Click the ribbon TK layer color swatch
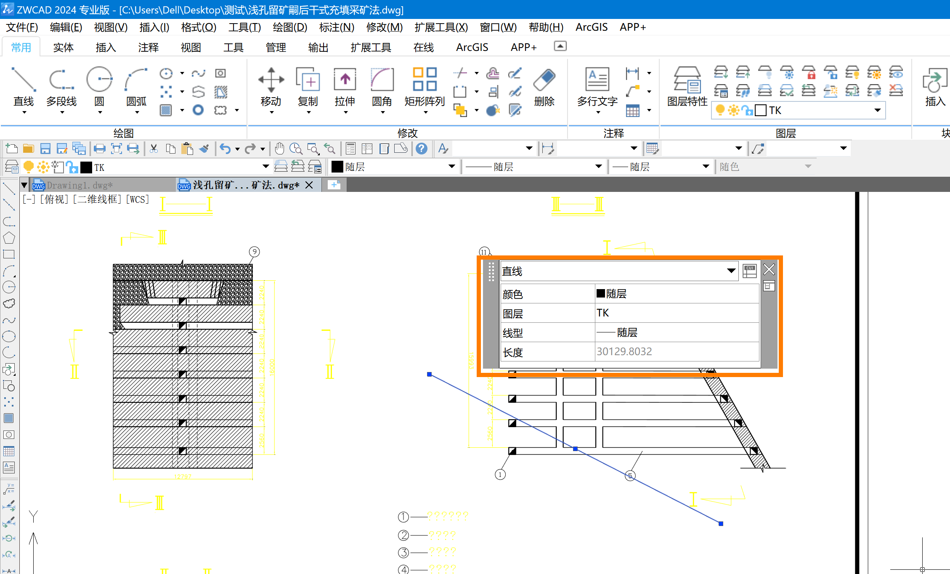Viewport: 950px width, 574px height. (x=761, y=110)
